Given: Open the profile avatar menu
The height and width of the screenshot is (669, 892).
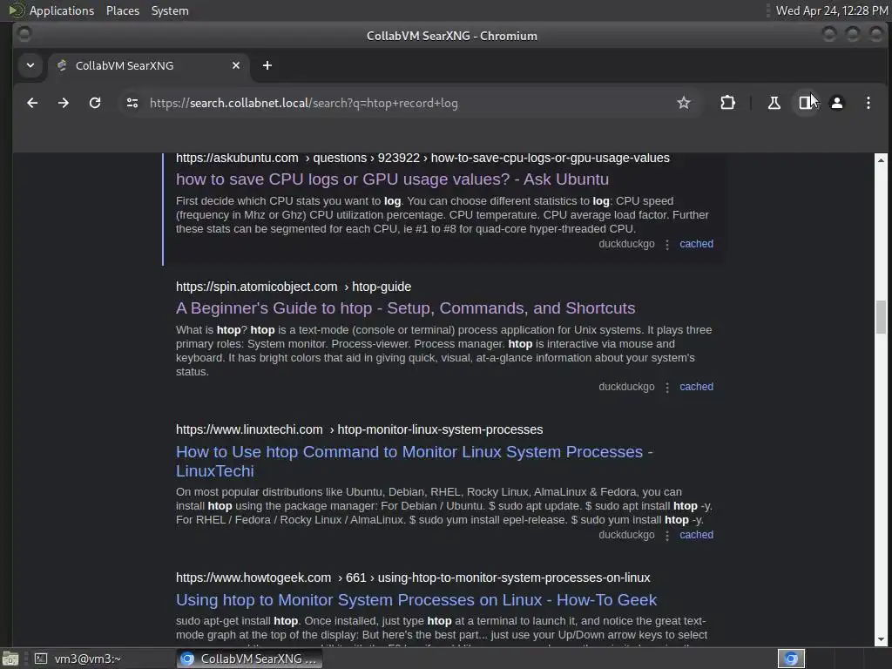Looking at the screenshot, I should click(x=837, y=103).
